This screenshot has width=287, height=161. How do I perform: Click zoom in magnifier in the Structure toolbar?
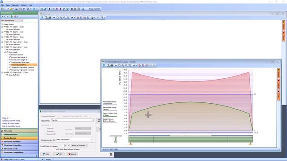[61, 18]
